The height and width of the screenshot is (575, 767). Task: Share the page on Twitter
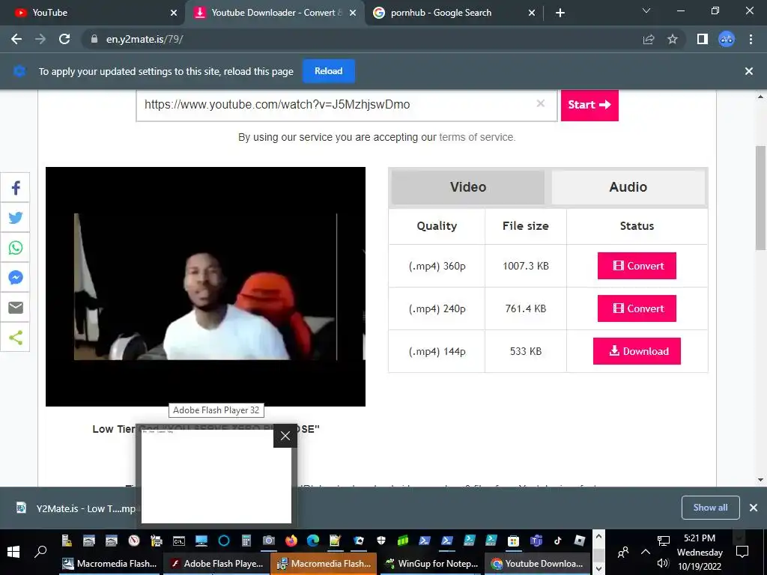click(15, 218)
